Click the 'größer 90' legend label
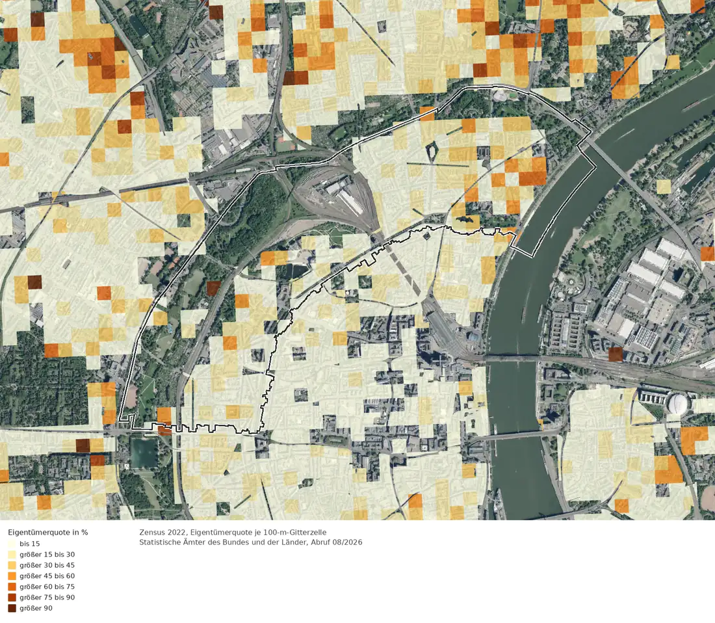Viewport: 715px width, 623px height. [36, 608]
